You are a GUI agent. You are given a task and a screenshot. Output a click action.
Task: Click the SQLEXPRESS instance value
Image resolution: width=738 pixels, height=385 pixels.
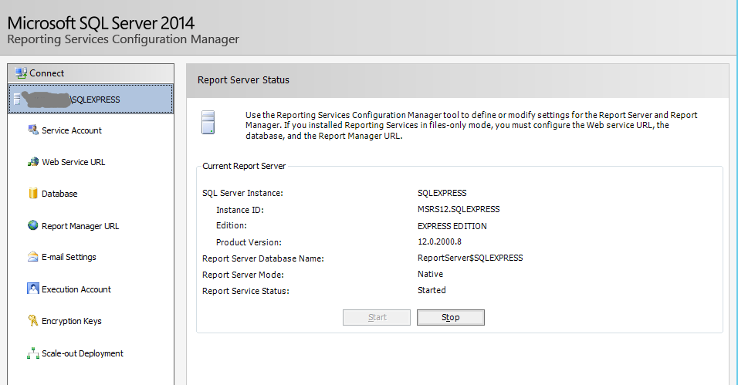(x=442, y=193)
